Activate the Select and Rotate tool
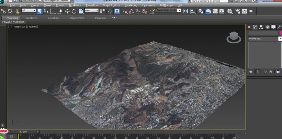The width and height of the screenshot is (282, 139). 74,11
